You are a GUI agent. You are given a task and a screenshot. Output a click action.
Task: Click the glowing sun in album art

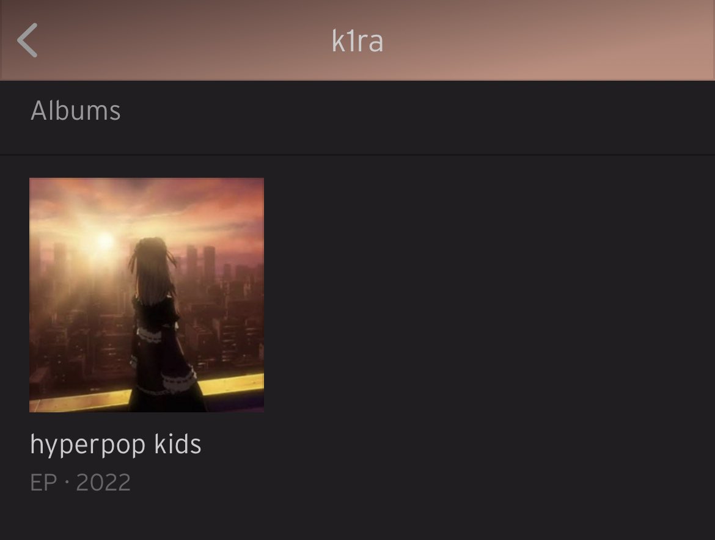[x=105, y=241]
